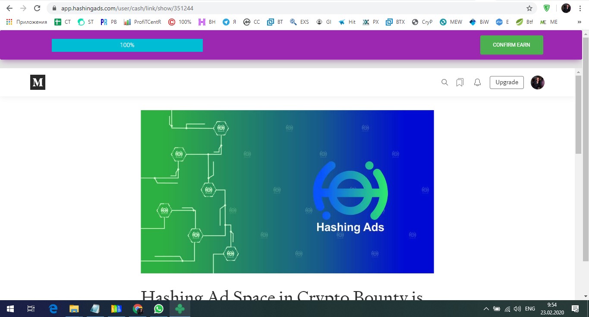The image size is (589, 317).
Task: Reload the current page
Action: point(37,8)
